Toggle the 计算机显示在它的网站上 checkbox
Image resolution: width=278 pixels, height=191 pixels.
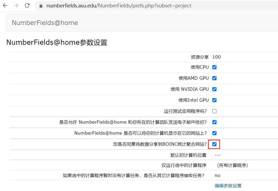(214, 133)
